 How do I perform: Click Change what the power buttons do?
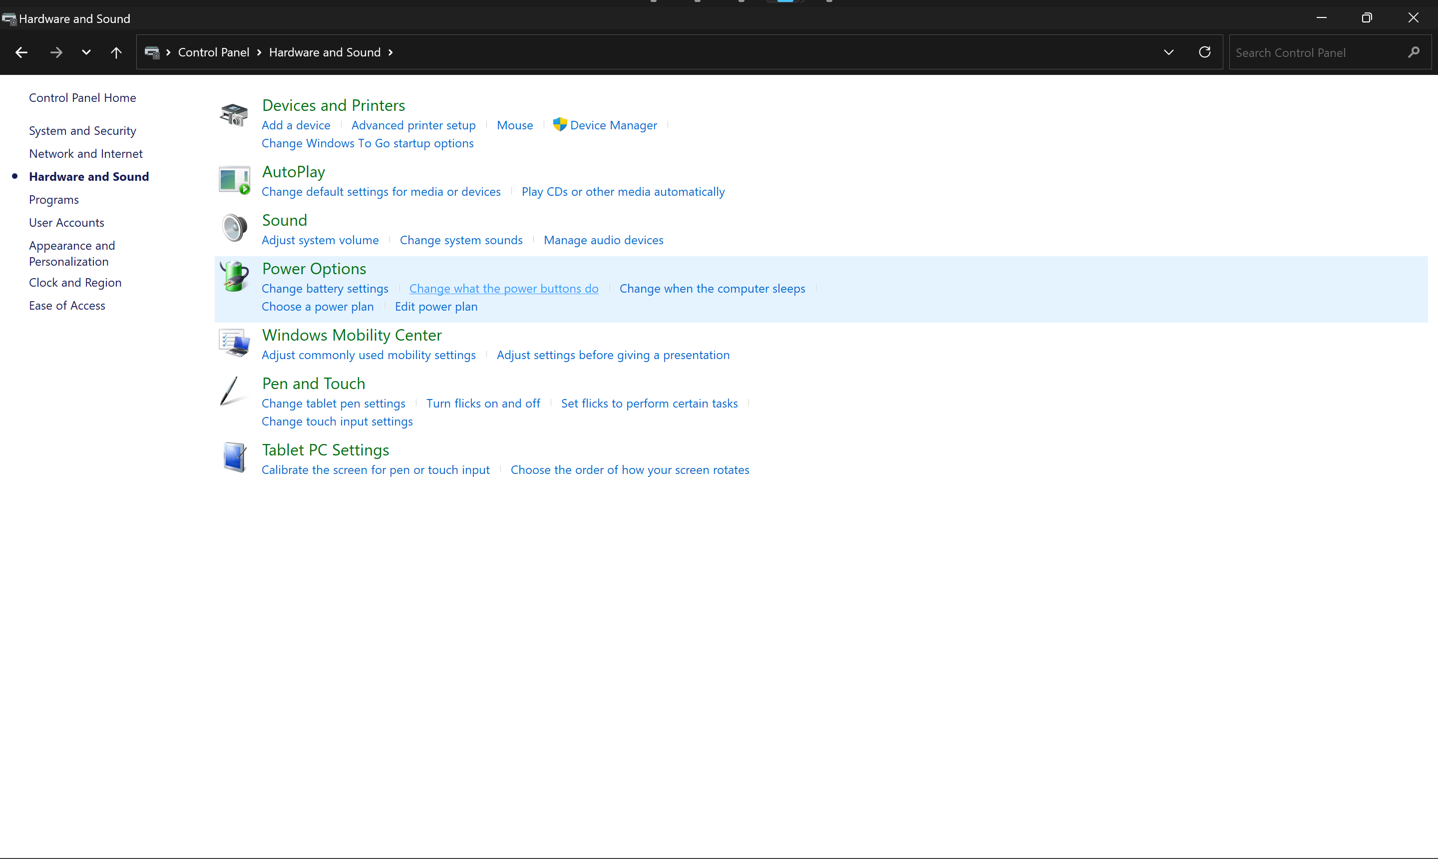tap(503, 289)
